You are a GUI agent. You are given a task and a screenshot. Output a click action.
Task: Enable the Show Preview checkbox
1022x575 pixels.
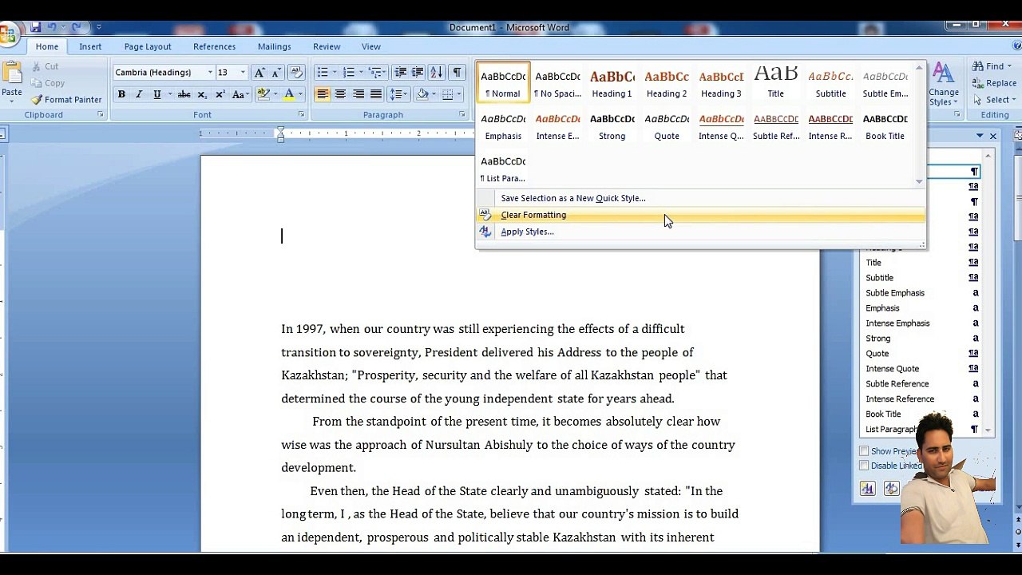click(x=864, y=451)
